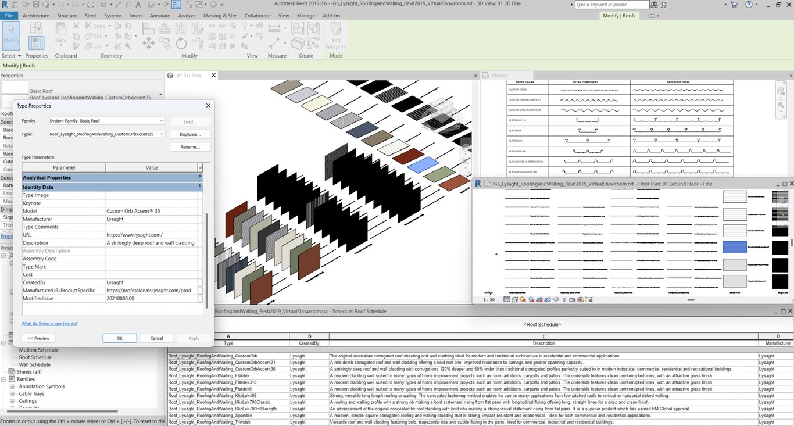Select the Rotate tool in Modify panel
The image size is (794, 426).
point(181,43)
